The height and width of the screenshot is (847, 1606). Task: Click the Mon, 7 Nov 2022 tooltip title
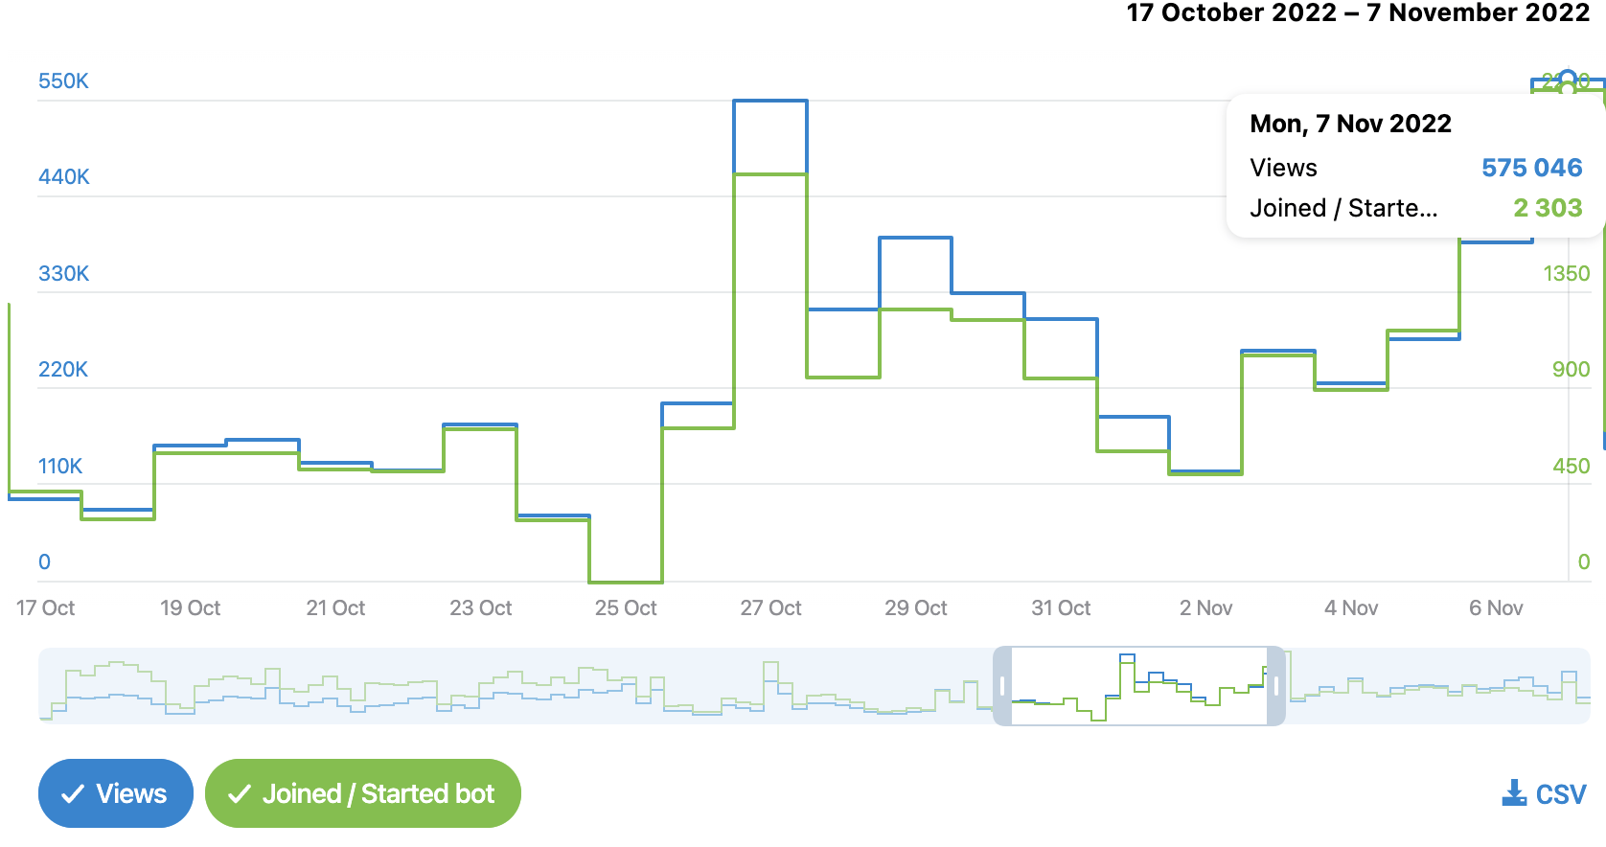(x=1350, y=124)
